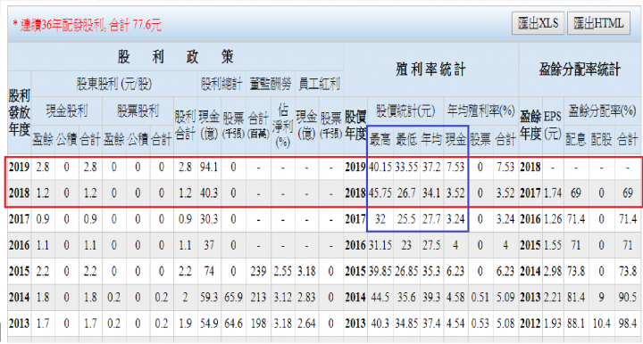Click the 匯出HTML export button

click(598, 23)
